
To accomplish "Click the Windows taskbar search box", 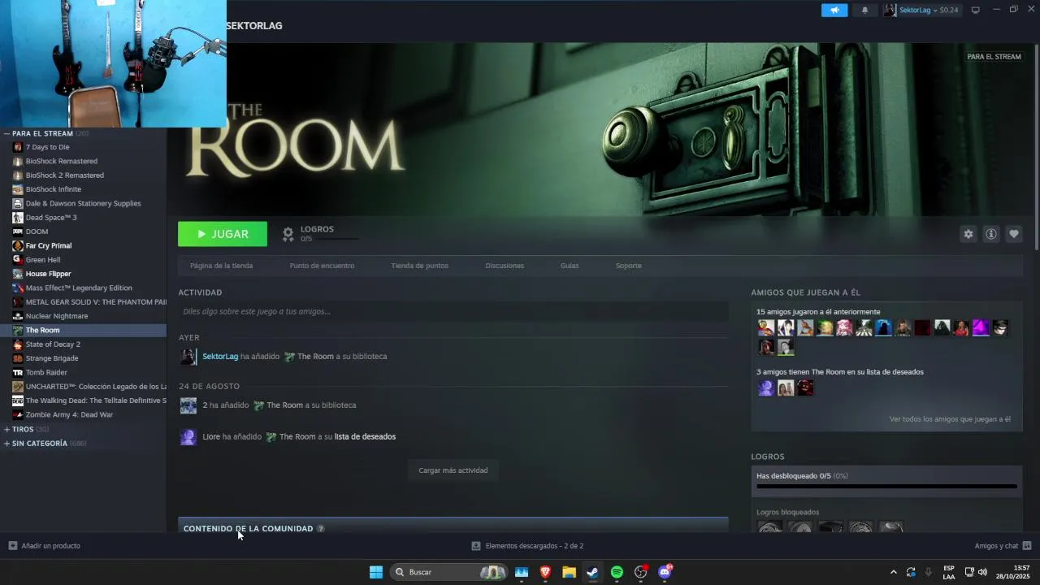I will 449,572.
